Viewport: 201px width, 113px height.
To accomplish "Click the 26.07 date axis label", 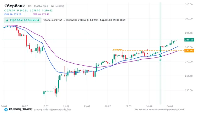I will (x=108, y=106).
